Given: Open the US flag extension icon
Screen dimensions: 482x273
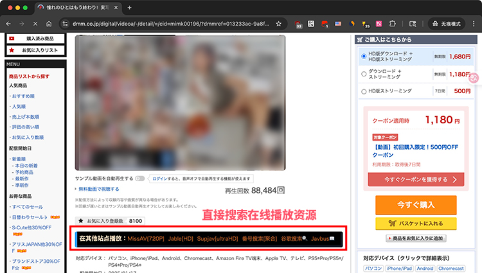Looking at the screenshot, I should [338, 24].
